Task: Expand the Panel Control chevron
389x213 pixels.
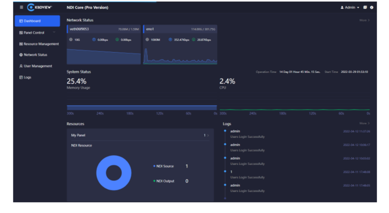Action: (x=54, y=32)
